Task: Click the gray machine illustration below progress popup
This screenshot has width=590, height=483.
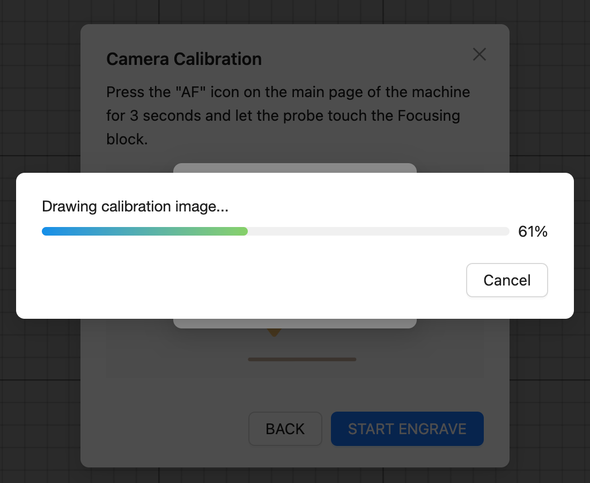Action: [294, 324]
